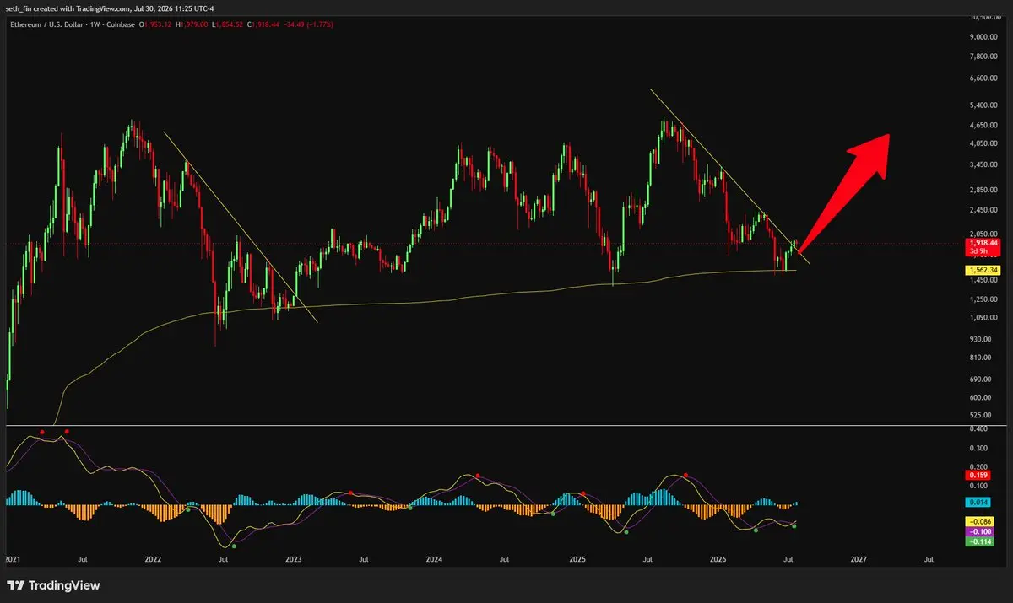
Task: Click the 2027 label on time axis
Action: tap(858, 558)
